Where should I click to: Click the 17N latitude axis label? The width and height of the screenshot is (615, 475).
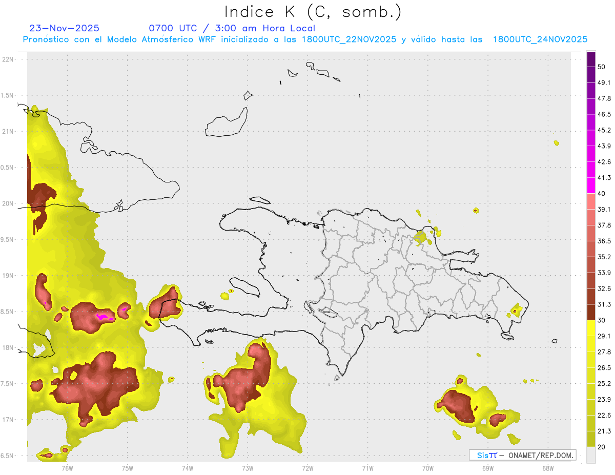[x=9, y=419]
